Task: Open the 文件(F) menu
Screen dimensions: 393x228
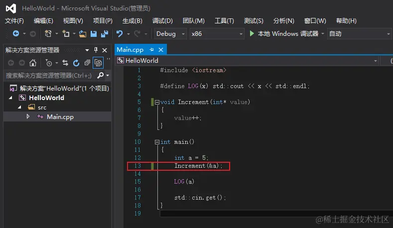Action: point(14,21)
